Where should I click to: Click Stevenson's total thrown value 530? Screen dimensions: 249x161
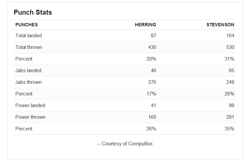click(x=230, y=47)
